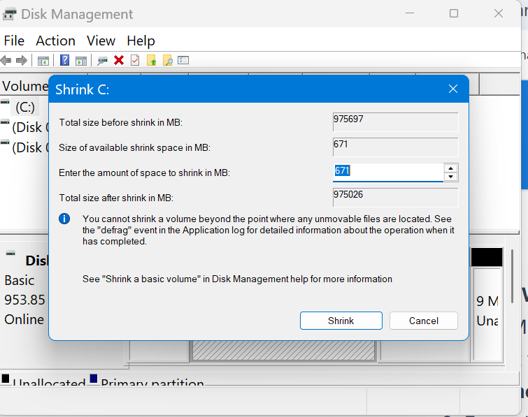
Task: Click the Shrink button
Action: tap(341, 321)
